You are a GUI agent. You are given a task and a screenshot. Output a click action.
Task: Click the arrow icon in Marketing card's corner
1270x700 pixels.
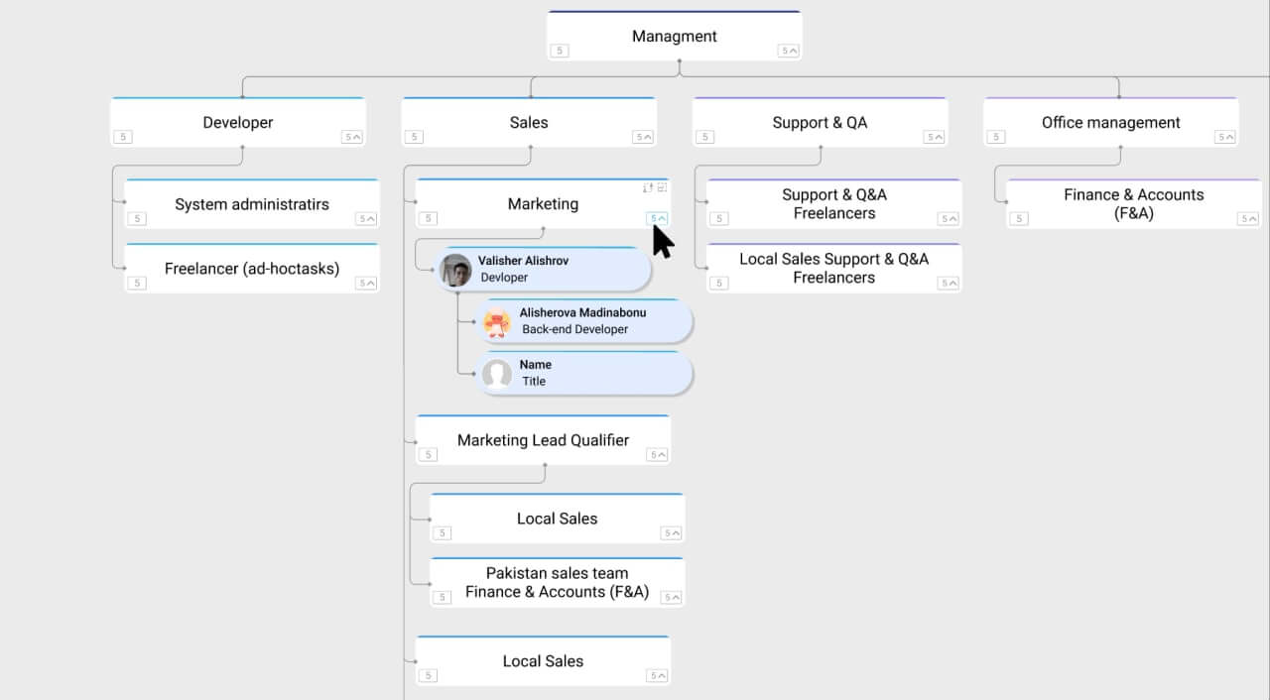(x=648, y=187)
